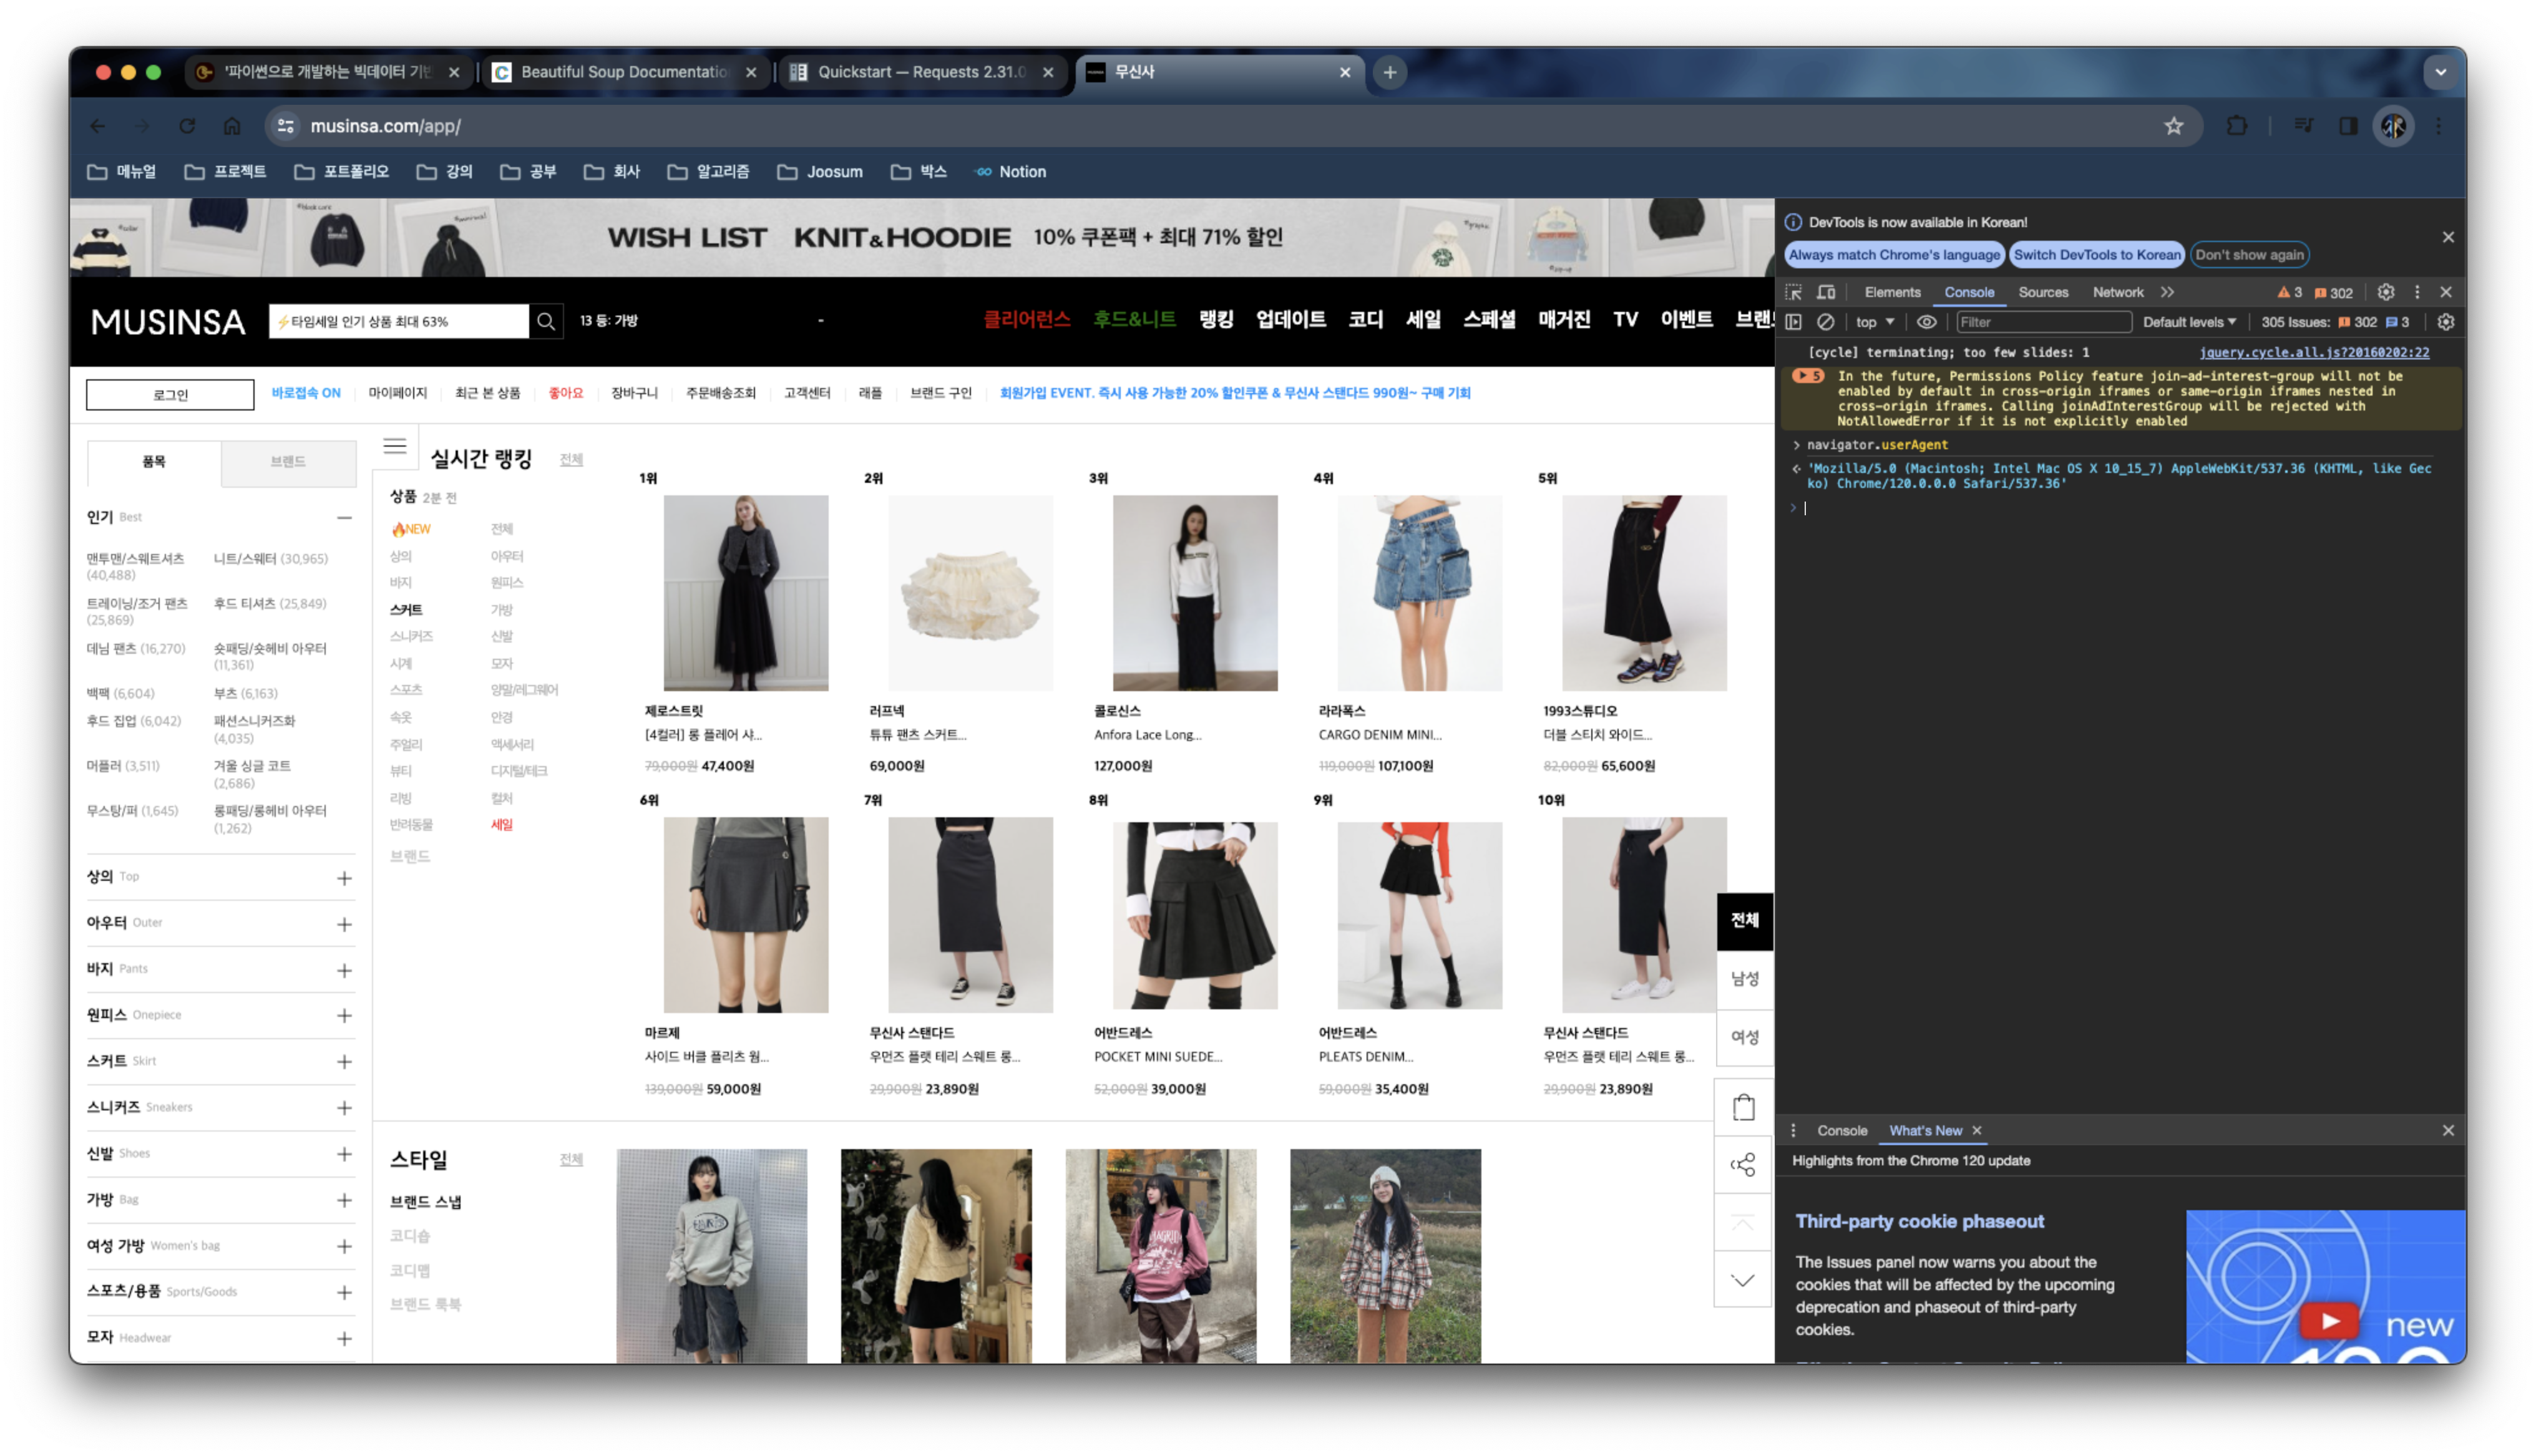Clear console with the ban icon
2536x1456 pixels.
1825,322
